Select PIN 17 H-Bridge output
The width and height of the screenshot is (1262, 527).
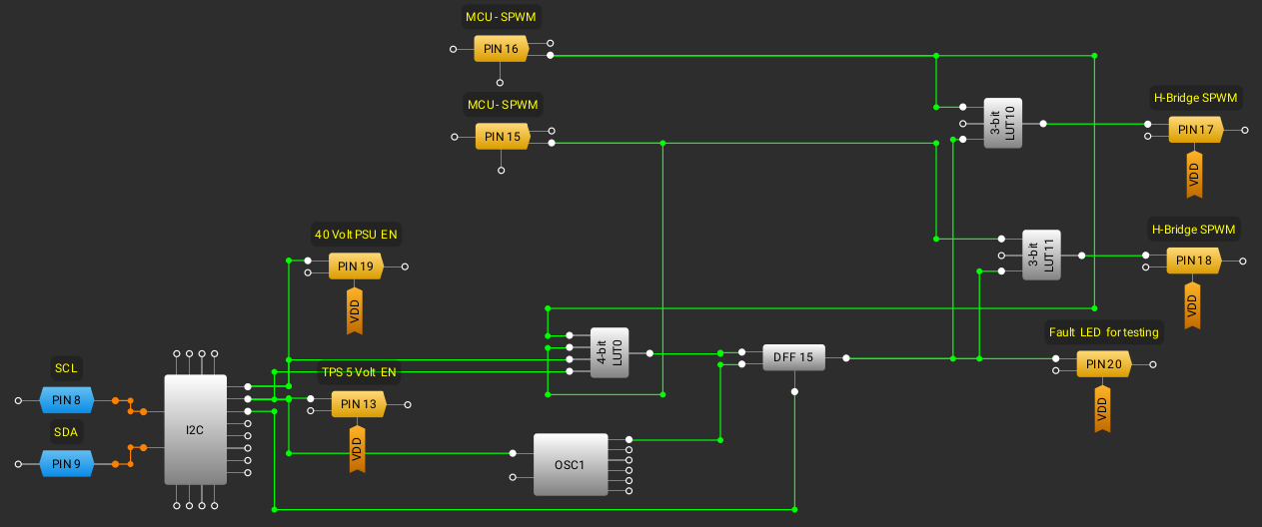(1195, 130)
